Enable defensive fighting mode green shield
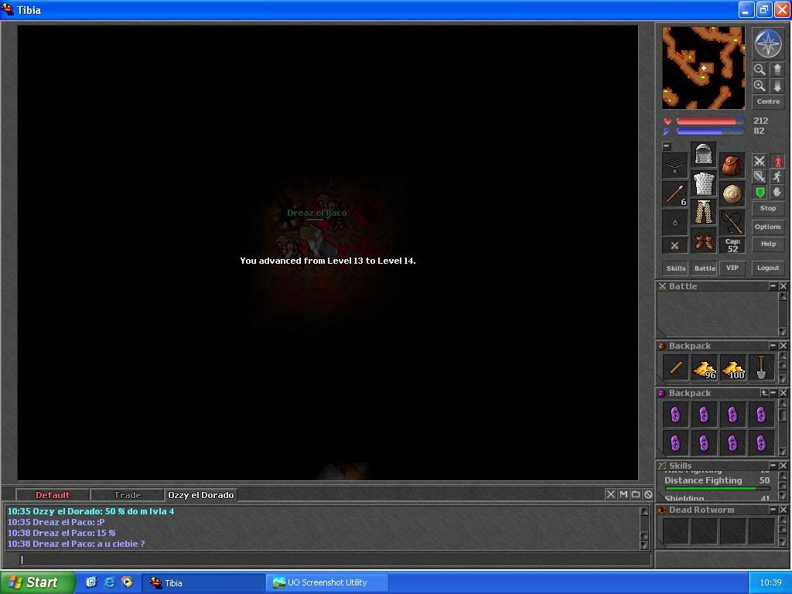Viewport: 792px width, 594px height. coord(760,193)
